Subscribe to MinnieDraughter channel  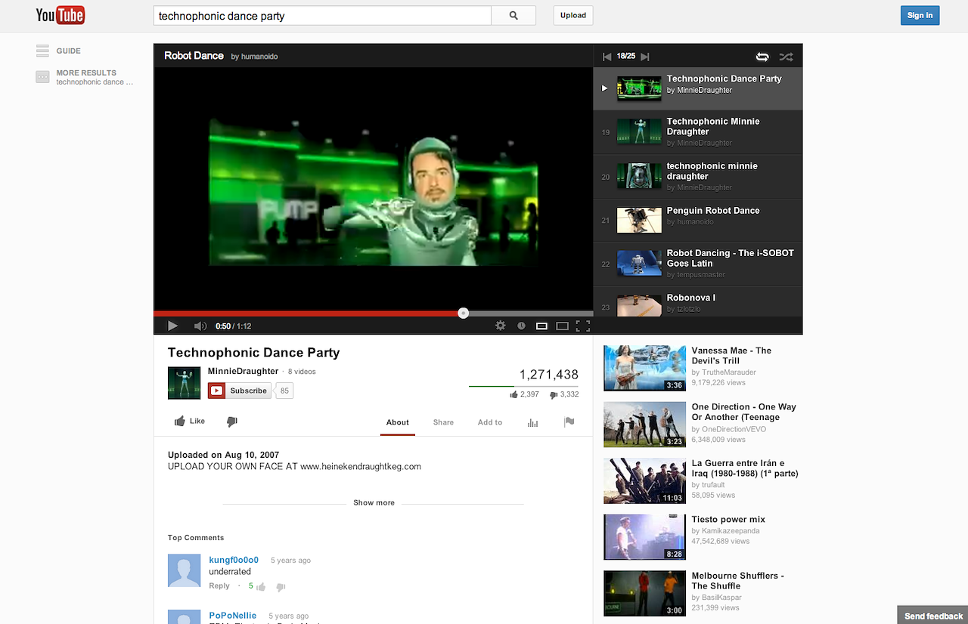click(240, 391)
